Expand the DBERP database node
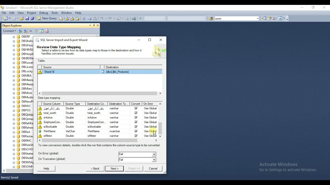The image size is (330, 185). [14, 37]
